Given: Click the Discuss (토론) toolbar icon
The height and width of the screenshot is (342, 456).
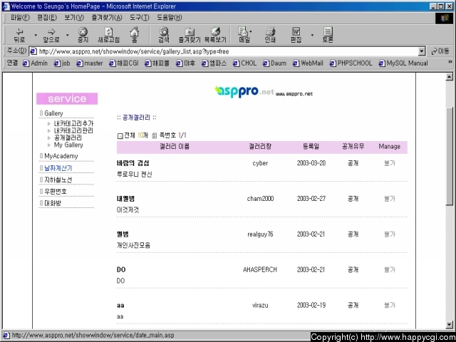Looking at the screenshot, I should point(328,35).
